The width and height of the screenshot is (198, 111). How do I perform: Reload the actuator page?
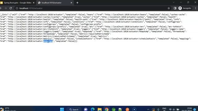(x=11, y=8)
